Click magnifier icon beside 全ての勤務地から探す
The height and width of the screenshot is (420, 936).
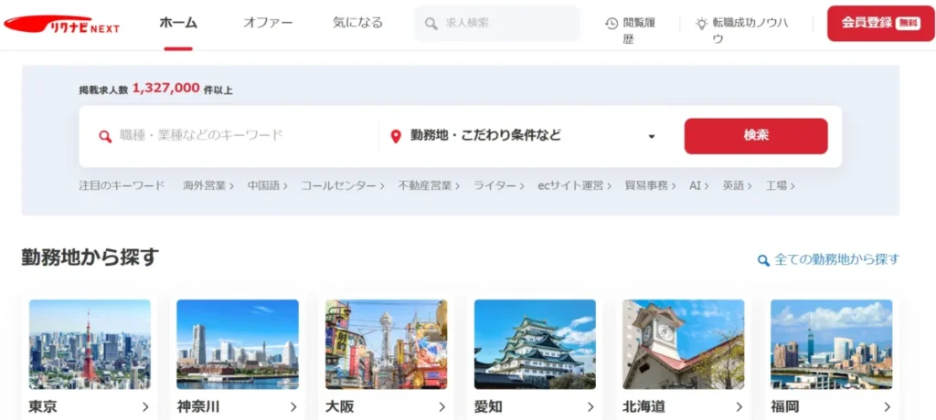click(x=763, y=260)
